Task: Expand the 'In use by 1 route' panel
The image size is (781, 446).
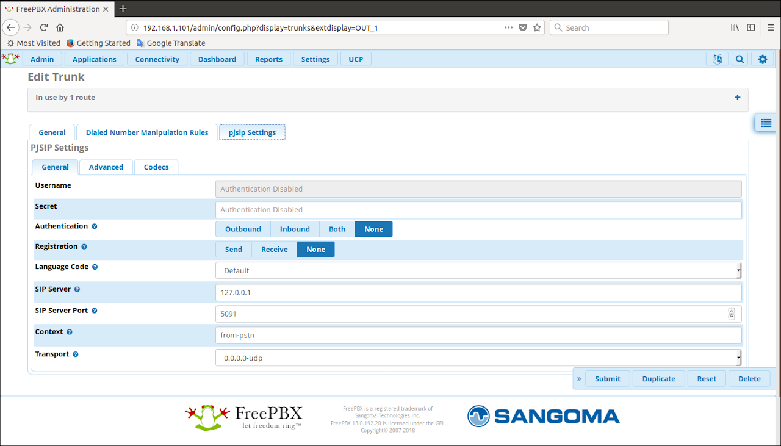Action: [737, 98]
